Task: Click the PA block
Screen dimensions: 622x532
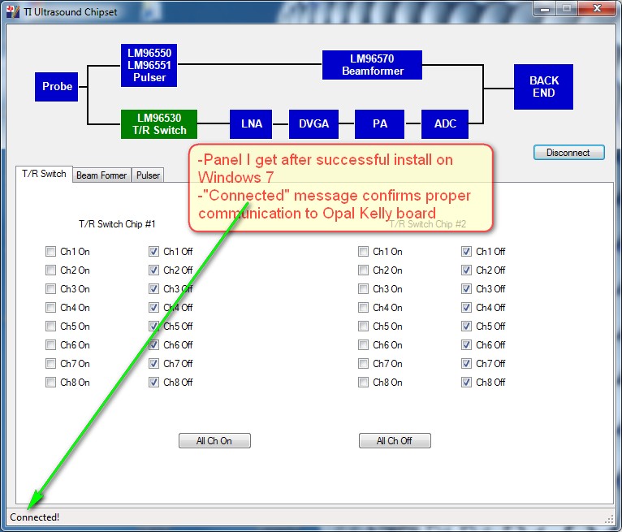Action: click(x=380, y=123)
